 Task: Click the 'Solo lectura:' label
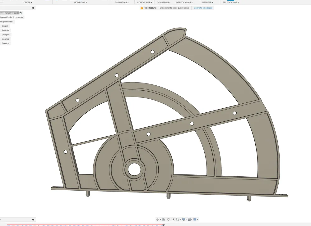pyautogui.click(x=150, y=8)
